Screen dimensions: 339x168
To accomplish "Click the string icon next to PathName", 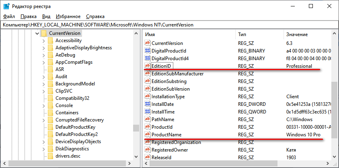I will pos(148,119).
